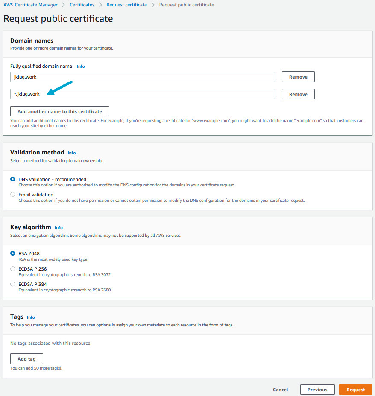
Task: Click the jklug.work domain name field
Action: pyautogui.click(x=142, y=77)
